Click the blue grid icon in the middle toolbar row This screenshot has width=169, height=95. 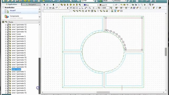coord(134,8)
